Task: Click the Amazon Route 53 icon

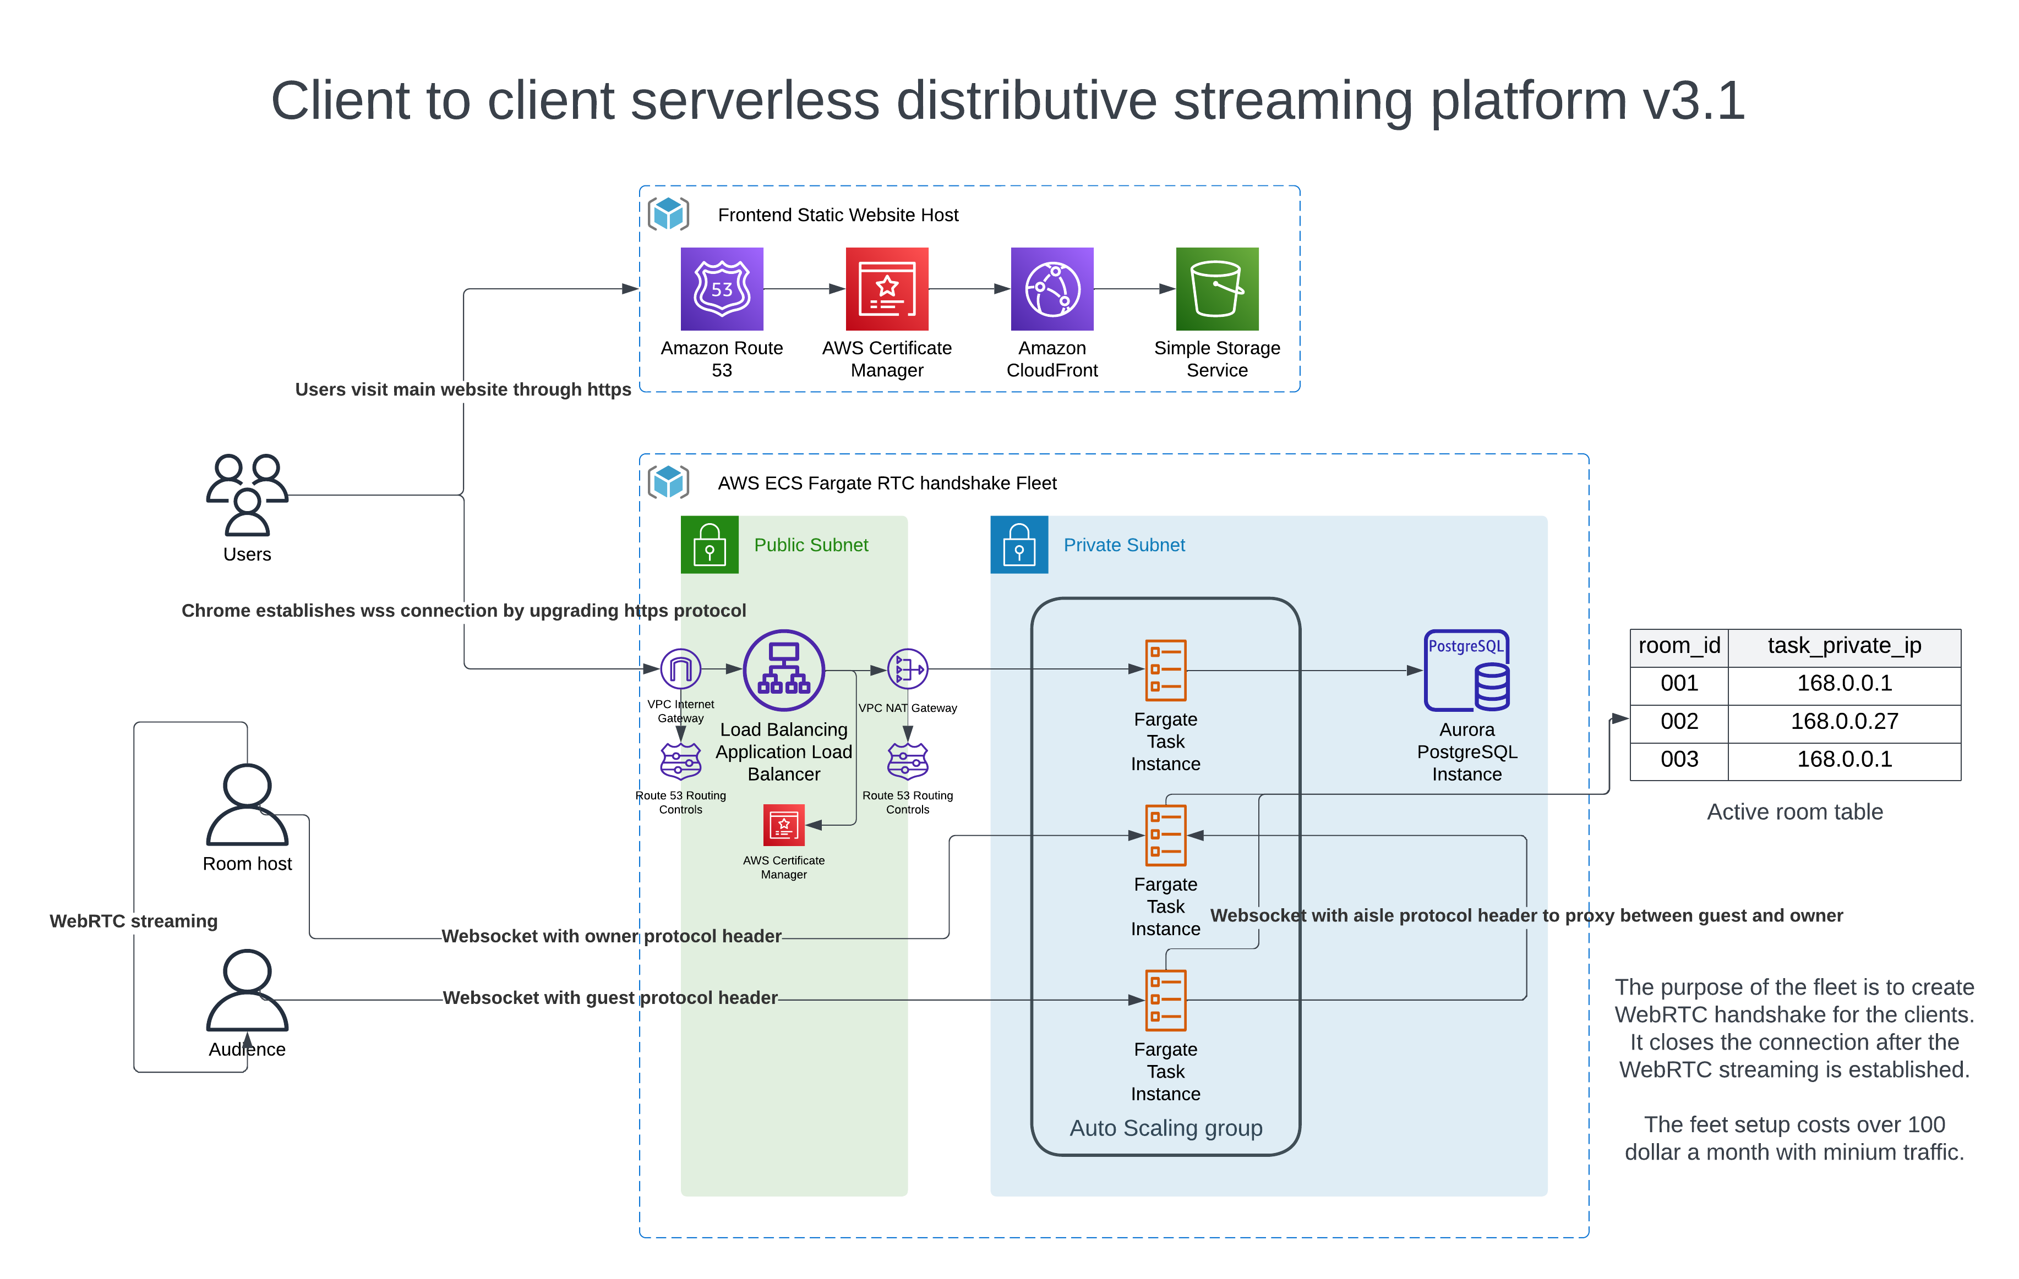Action: pos(721,288)
